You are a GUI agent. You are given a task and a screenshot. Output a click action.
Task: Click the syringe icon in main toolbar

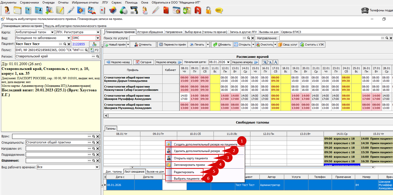point(71,10)
